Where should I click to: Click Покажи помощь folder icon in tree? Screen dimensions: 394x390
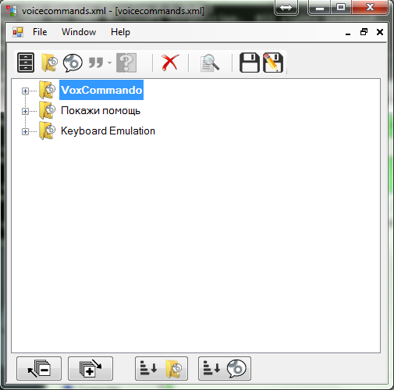point(48,110)
